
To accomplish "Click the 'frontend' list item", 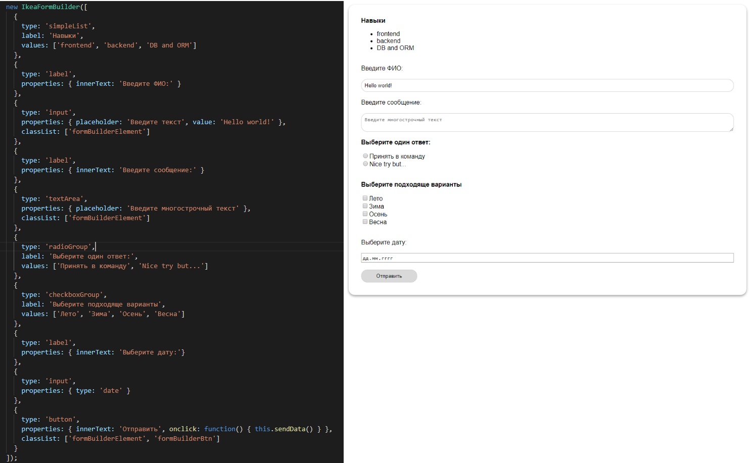I will [388, 34].
